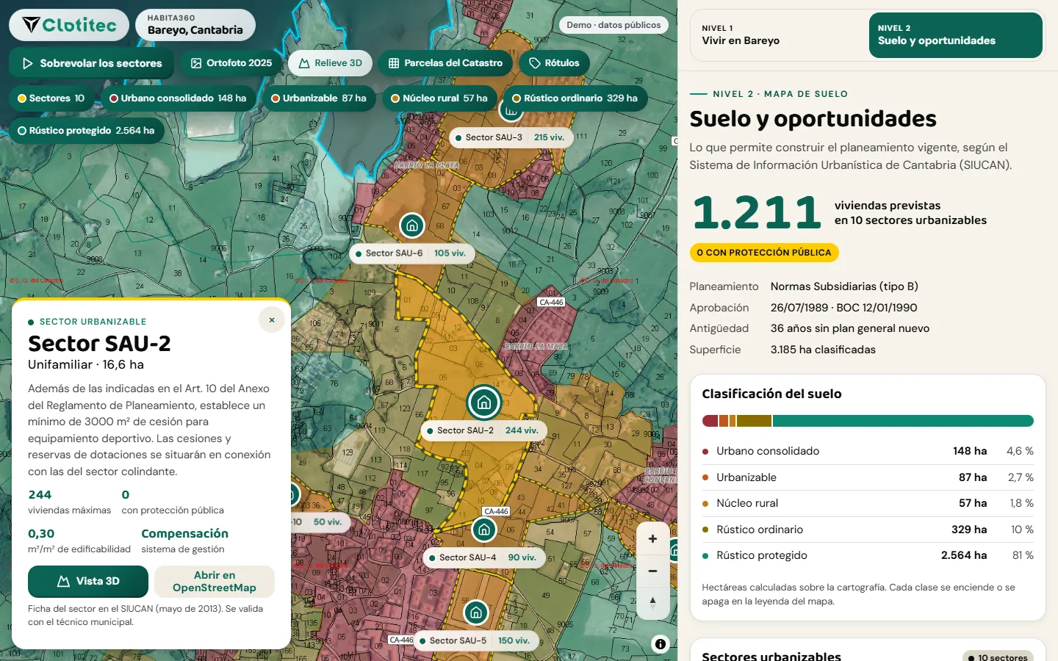
Task: Click the Clotitec logo
Action: click(69, 25)
